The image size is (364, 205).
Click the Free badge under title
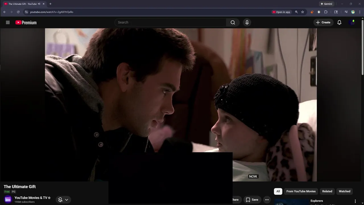click(7, 192)
